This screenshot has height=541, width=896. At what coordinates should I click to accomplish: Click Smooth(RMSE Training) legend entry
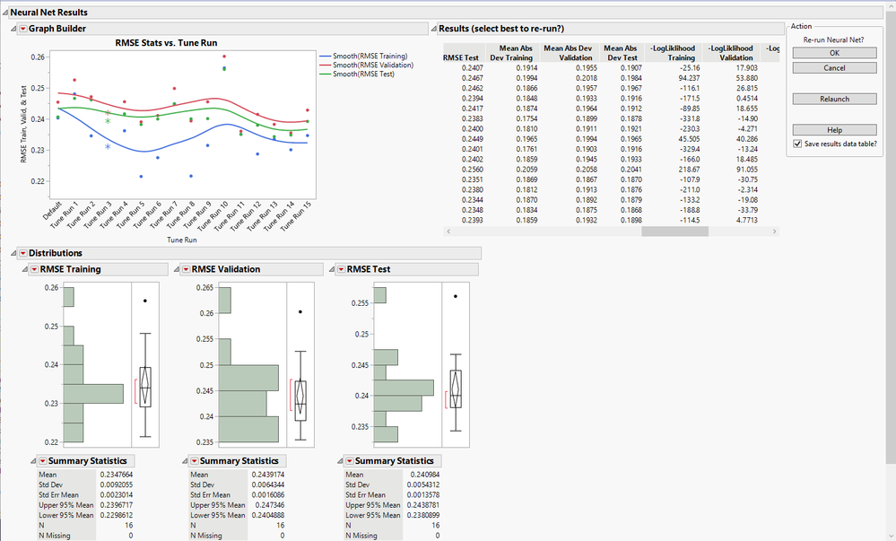[x=363, y=56]
